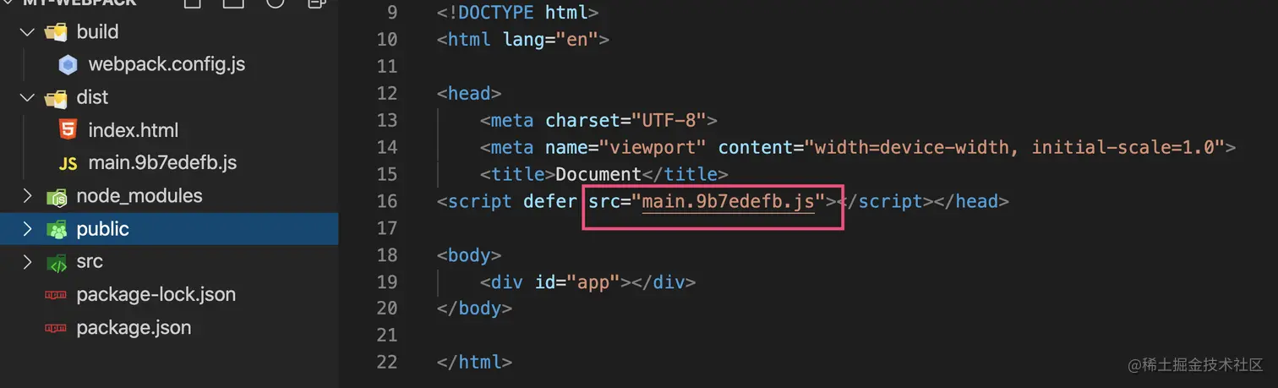
Task: Expand the node_modules folder chevron
Action: tap(28, 196)
